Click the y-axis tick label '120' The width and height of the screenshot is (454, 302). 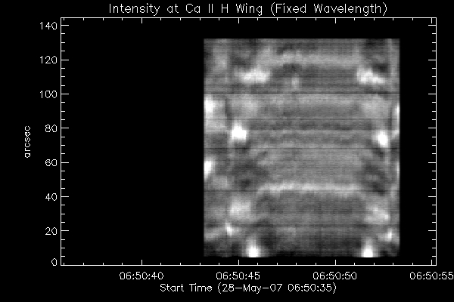point(48,60)
